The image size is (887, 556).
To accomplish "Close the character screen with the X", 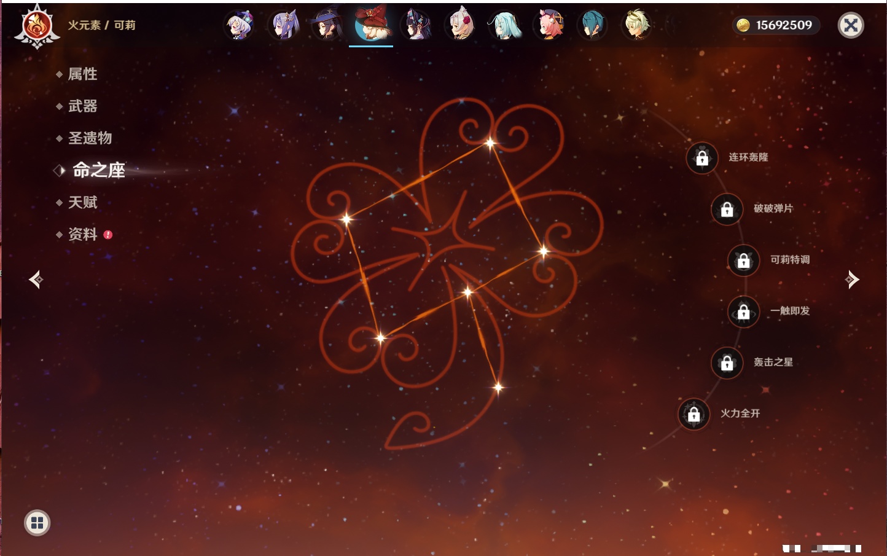I will 851,25.
